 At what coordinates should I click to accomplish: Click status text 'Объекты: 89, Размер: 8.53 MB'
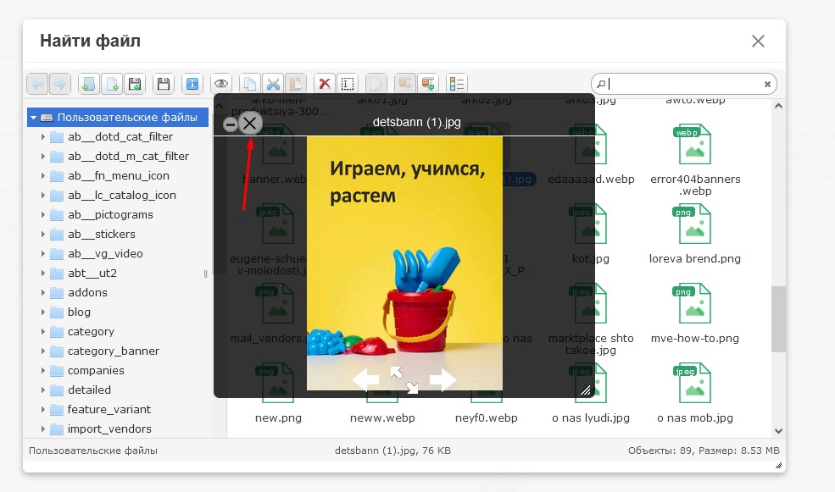coord(704,451)
